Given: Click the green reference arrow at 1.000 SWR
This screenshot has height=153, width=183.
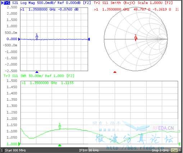Looking at the screenshot, I should pos(19,144).
